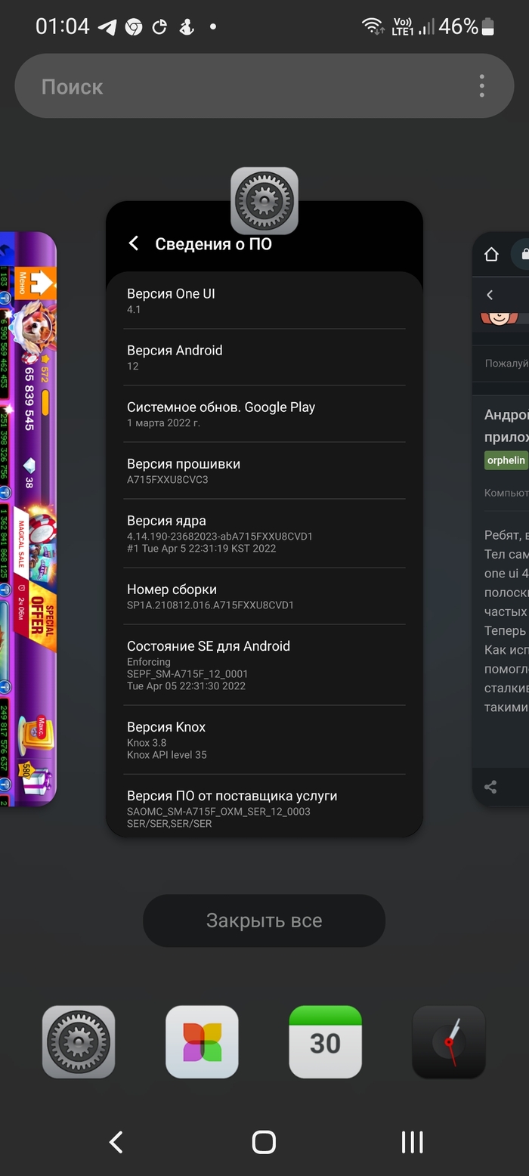
Task: Open the Clock app in dock
Action: (x=448, y=1041)
